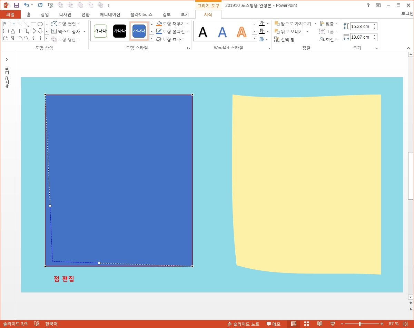Click the text fill 가 icon
The height and width of the screenshot is (328, 414).
point(262,23)
